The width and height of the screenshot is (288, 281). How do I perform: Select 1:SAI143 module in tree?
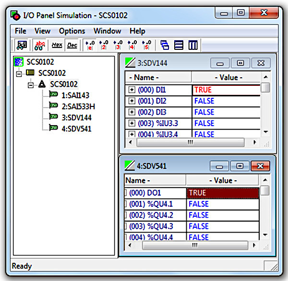(75, 95)
